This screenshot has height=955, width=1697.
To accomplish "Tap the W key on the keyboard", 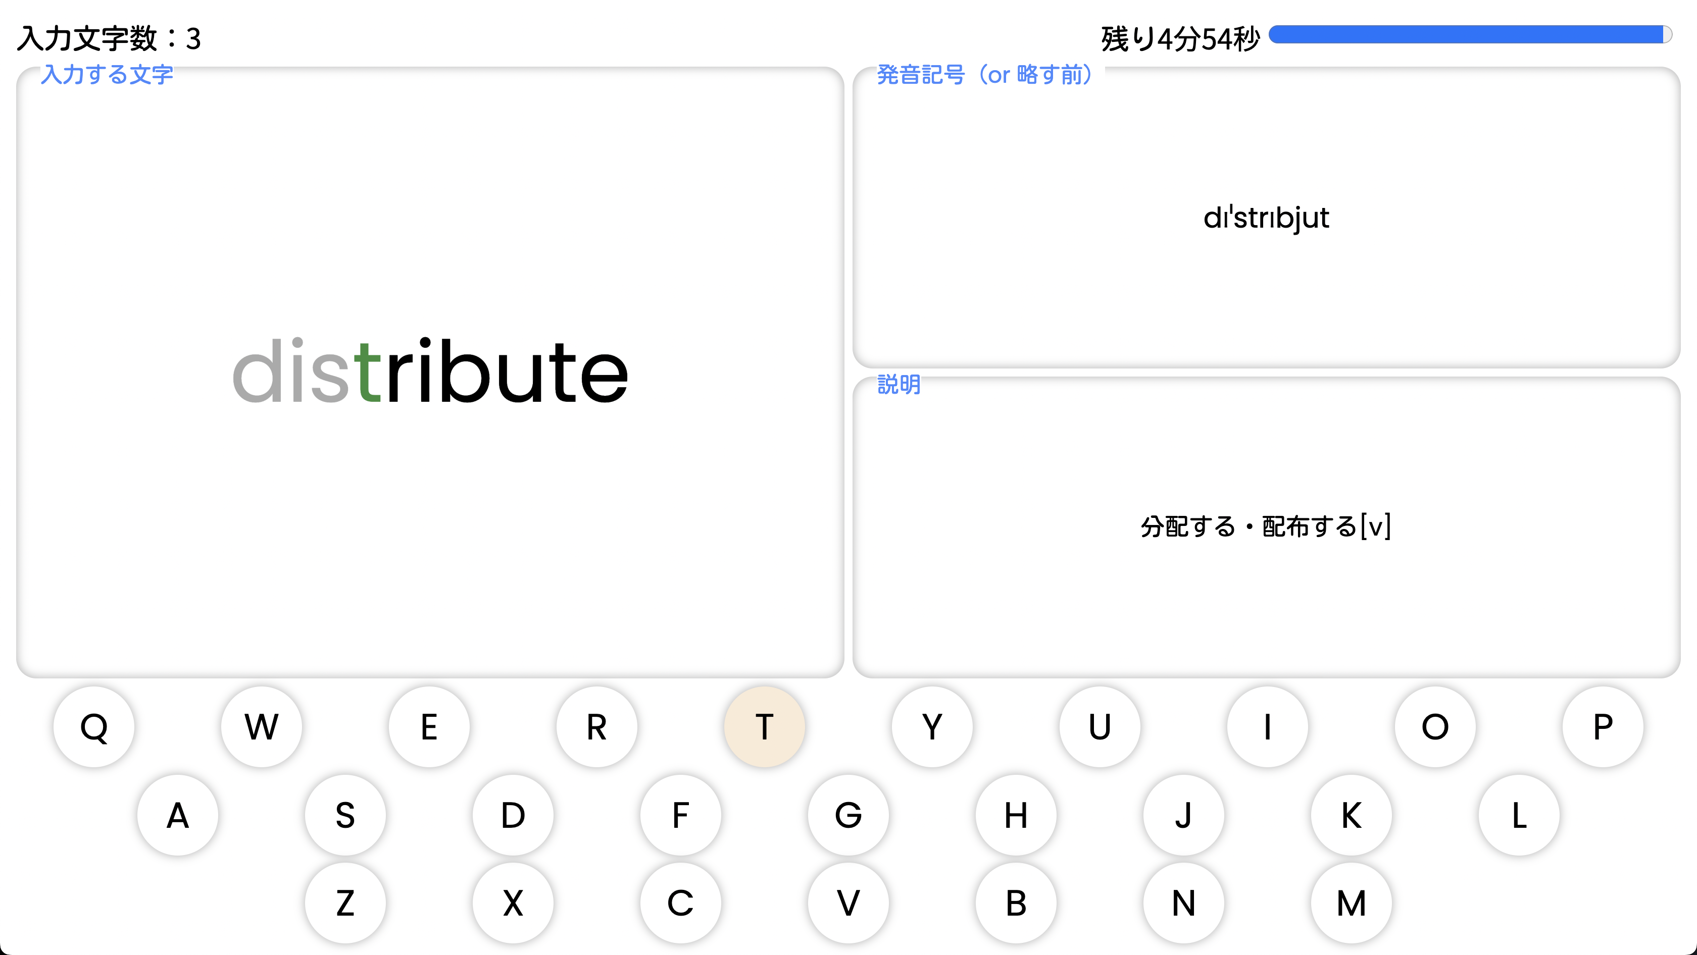I will click(x=262, y=727).
